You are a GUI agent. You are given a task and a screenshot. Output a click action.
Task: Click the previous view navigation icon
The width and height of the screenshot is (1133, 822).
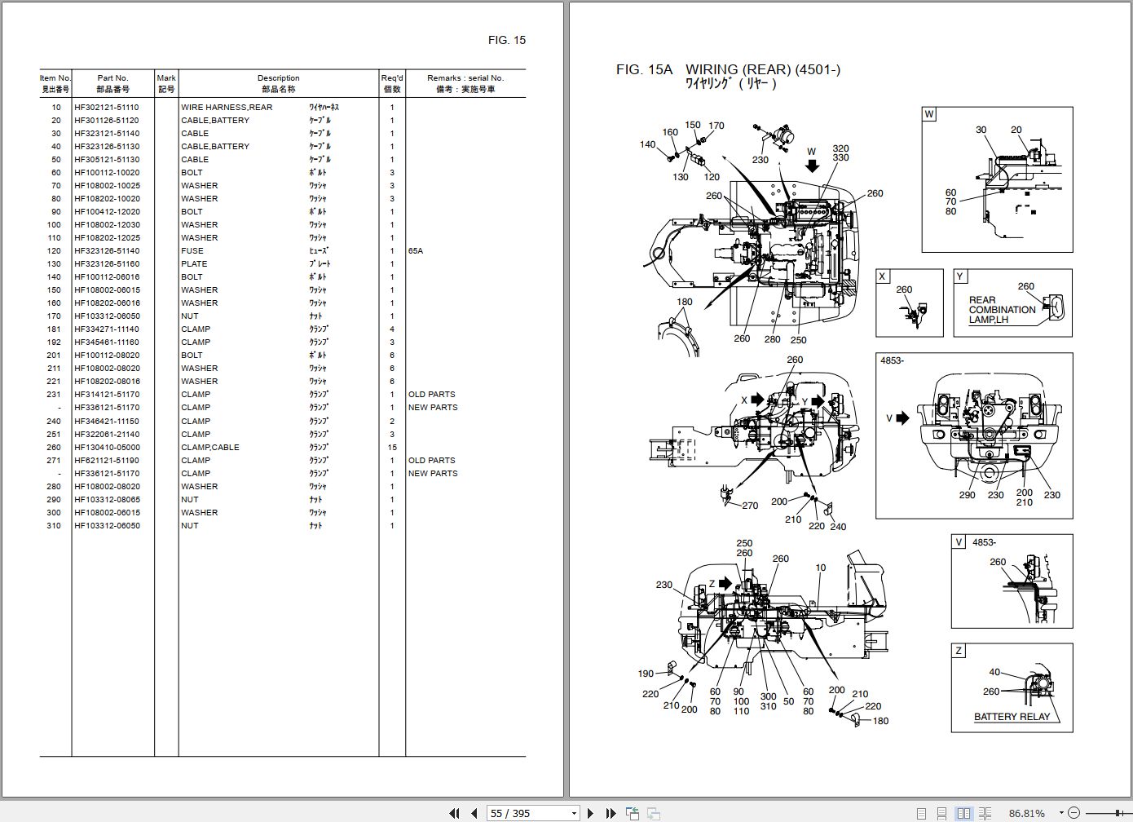[633, 813]
